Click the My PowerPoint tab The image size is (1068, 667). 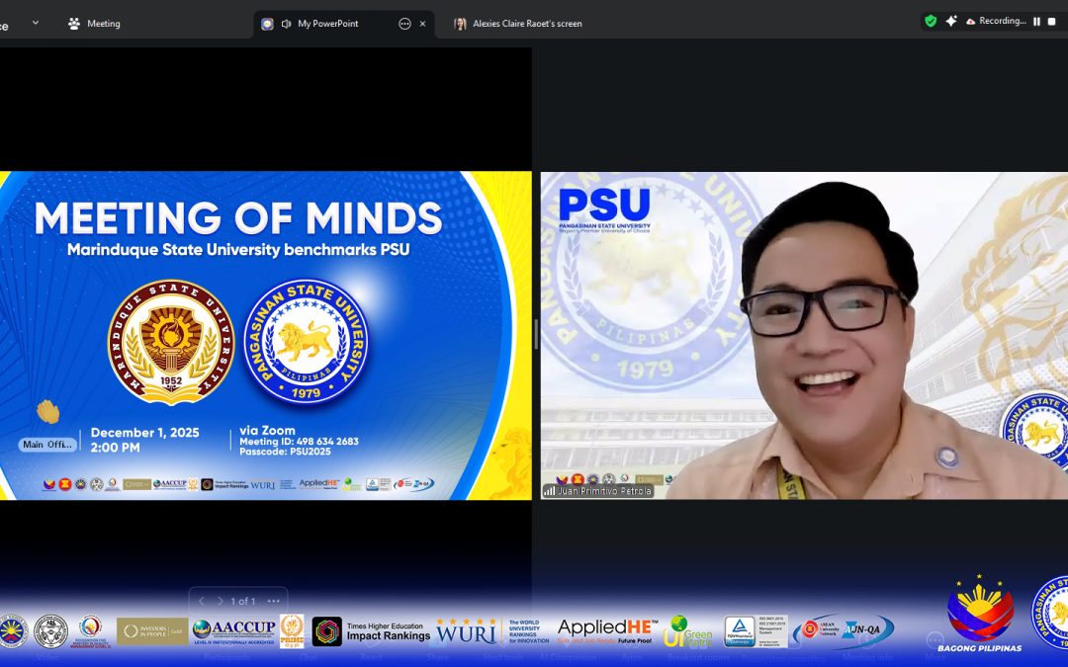326,24
